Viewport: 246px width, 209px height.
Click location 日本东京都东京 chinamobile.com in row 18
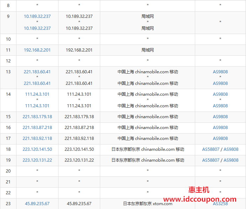coord(148,149)
